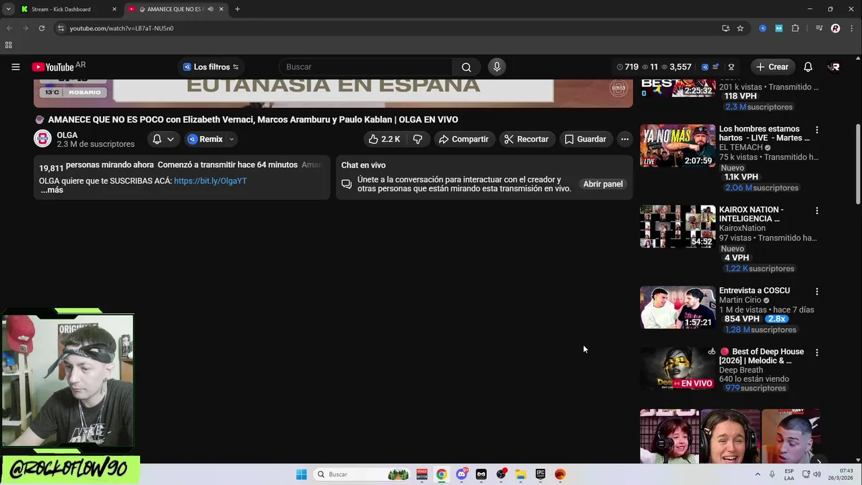Screen dimensions: 862x485
Task: Open the Windows Start menu
Action: (301, 474)
